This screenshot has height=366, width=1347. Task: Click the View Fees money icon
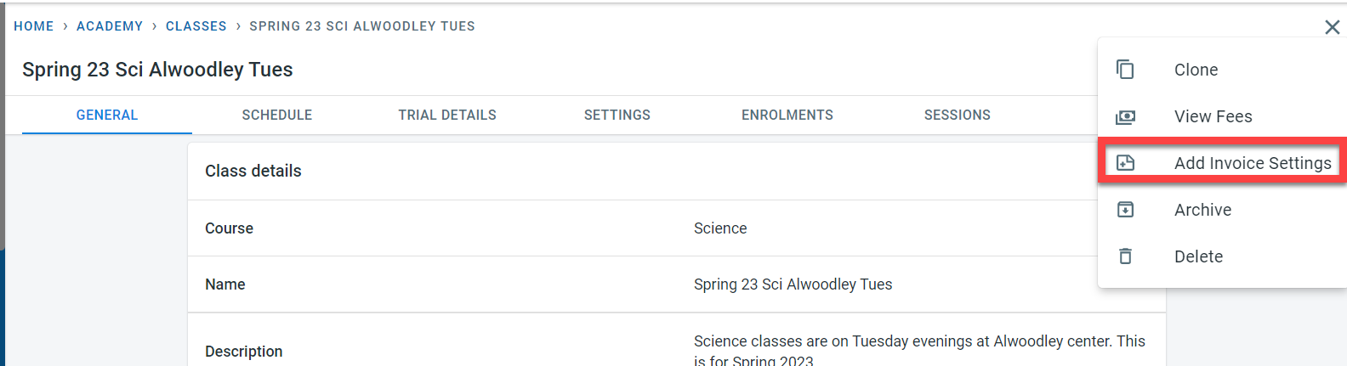pos(1125,116)
